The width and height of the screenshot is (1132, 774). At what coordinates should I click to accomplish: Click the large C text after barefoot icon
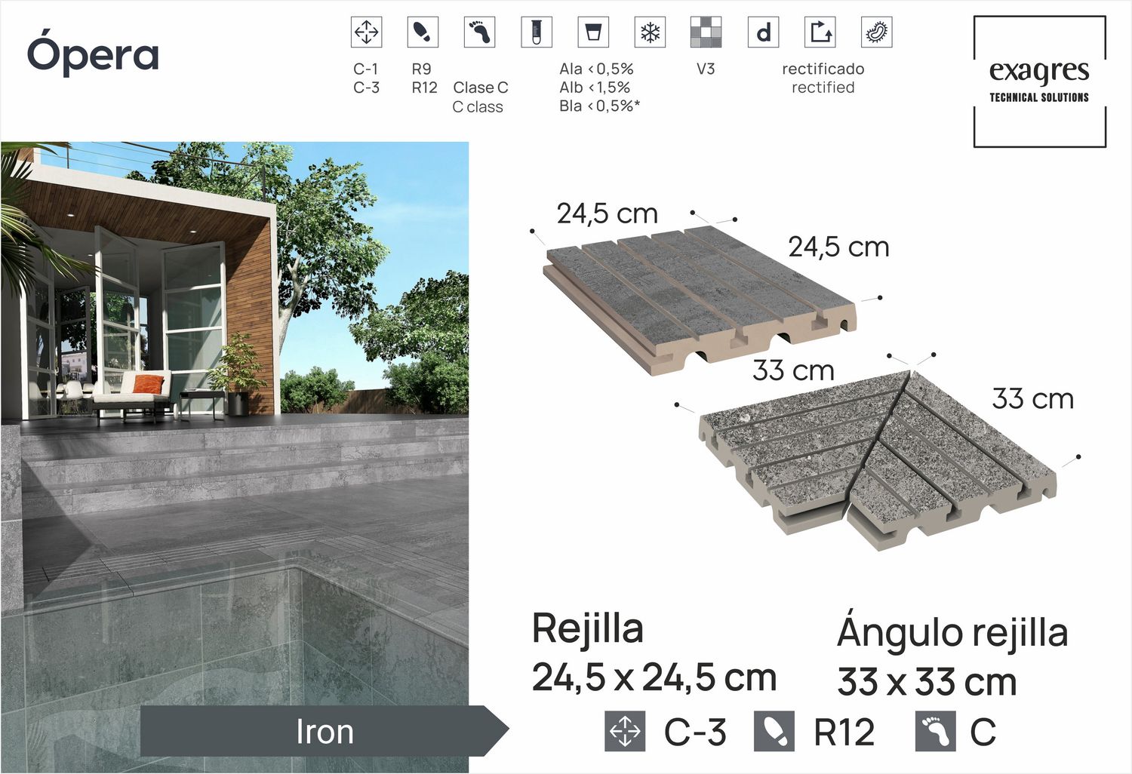pyautogui.click(x=983, y=732)
